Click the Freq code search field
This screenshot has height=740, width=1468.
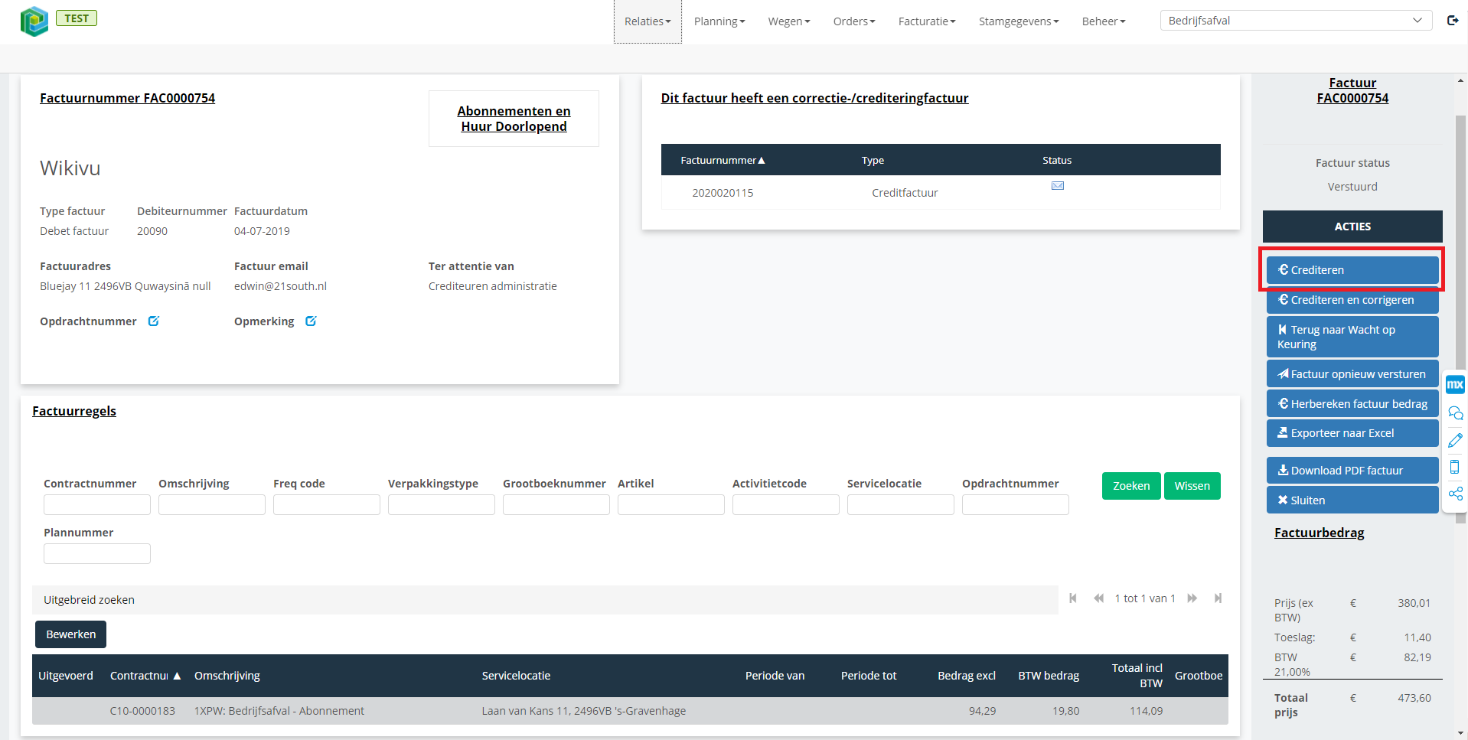pos(327,504)
